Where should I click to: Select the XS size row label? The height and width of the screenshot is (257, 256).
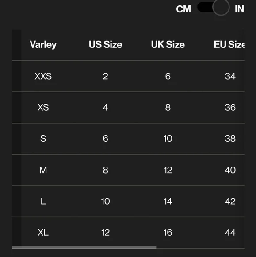(43, 108)
